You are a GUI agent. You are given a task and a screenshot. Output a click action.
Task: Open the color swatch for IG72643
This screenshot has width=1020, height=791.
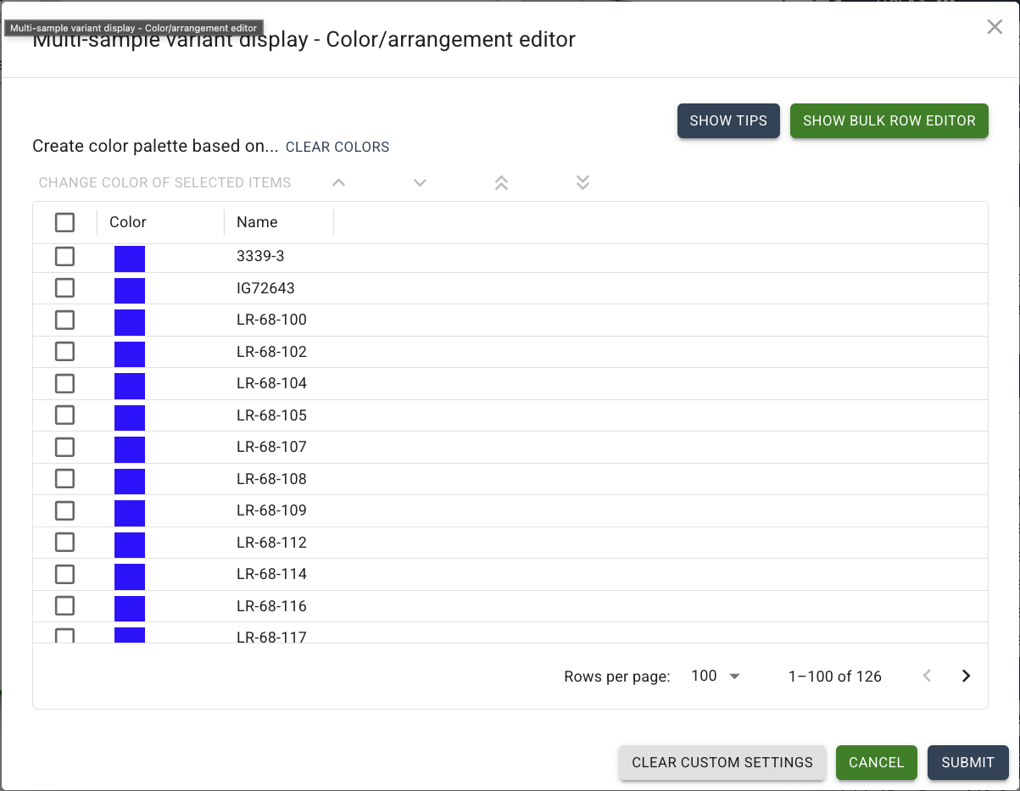point(129,289)
